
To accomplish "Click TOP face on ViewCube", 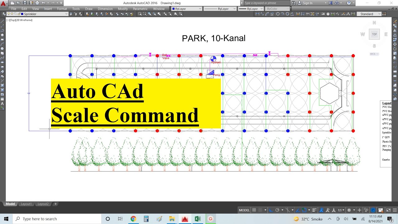I will click(374, 34).
